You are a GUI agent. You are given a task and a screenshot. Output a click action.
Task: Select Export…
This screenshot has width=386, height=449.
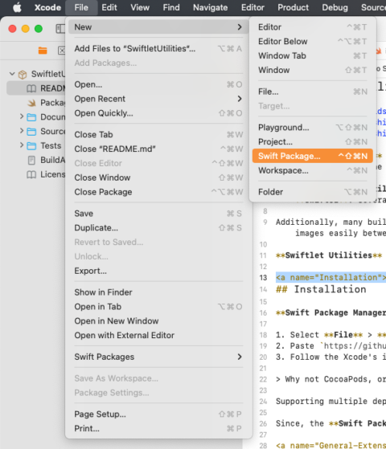[158, 271]
